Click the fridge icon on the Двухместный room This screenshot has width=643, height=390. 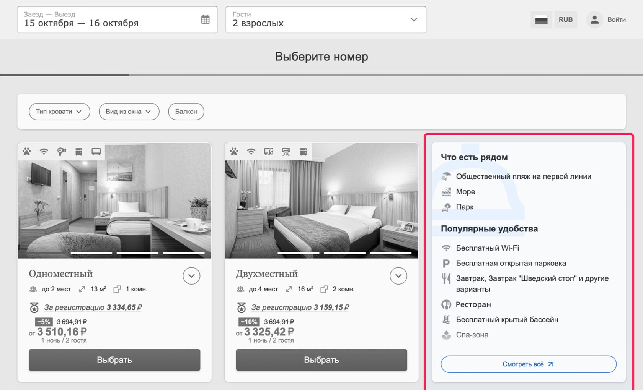click(304, 152)
